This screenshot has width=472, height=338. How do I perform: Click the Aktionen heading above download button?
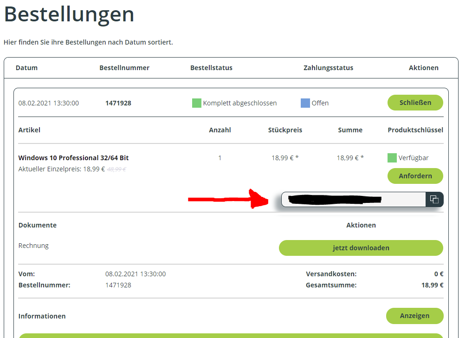point(361,225)
